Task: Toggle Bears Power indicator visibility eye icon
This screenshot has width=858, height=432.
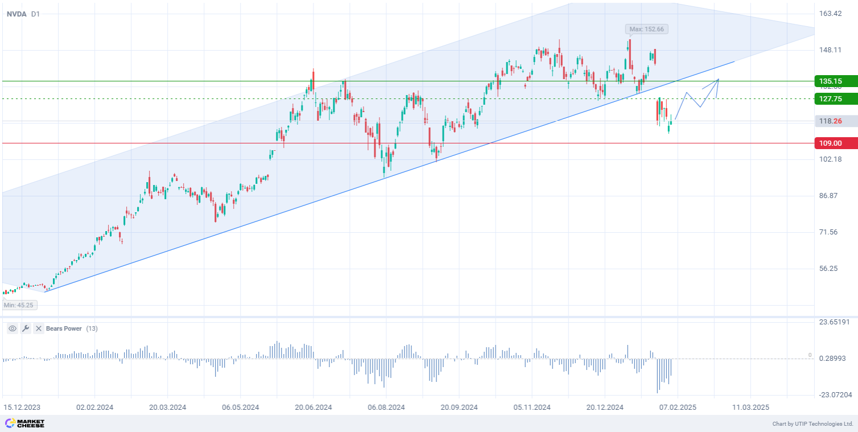Action: coord(13,328)
